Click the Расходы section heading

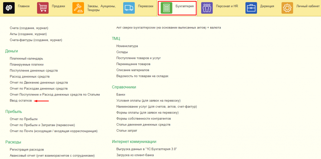click(x=13, y=142)
